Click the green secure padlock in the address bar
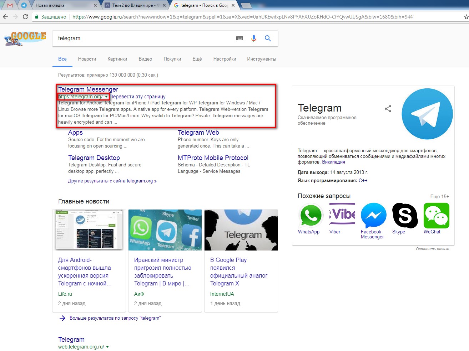 (x=36, y=17)
